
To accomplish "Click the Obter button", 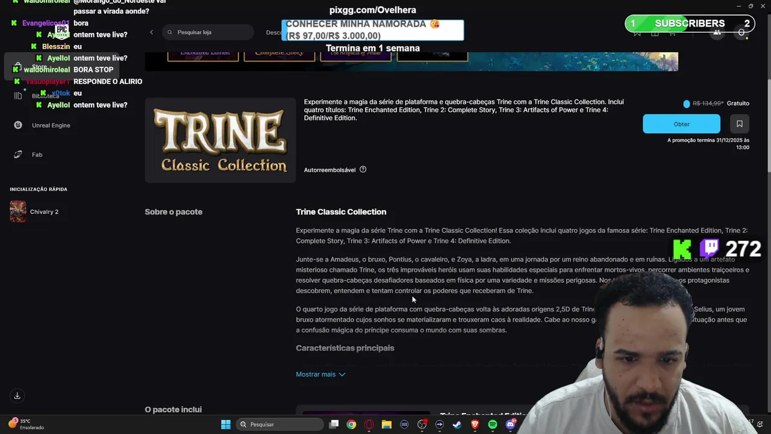I will [681, 124].
